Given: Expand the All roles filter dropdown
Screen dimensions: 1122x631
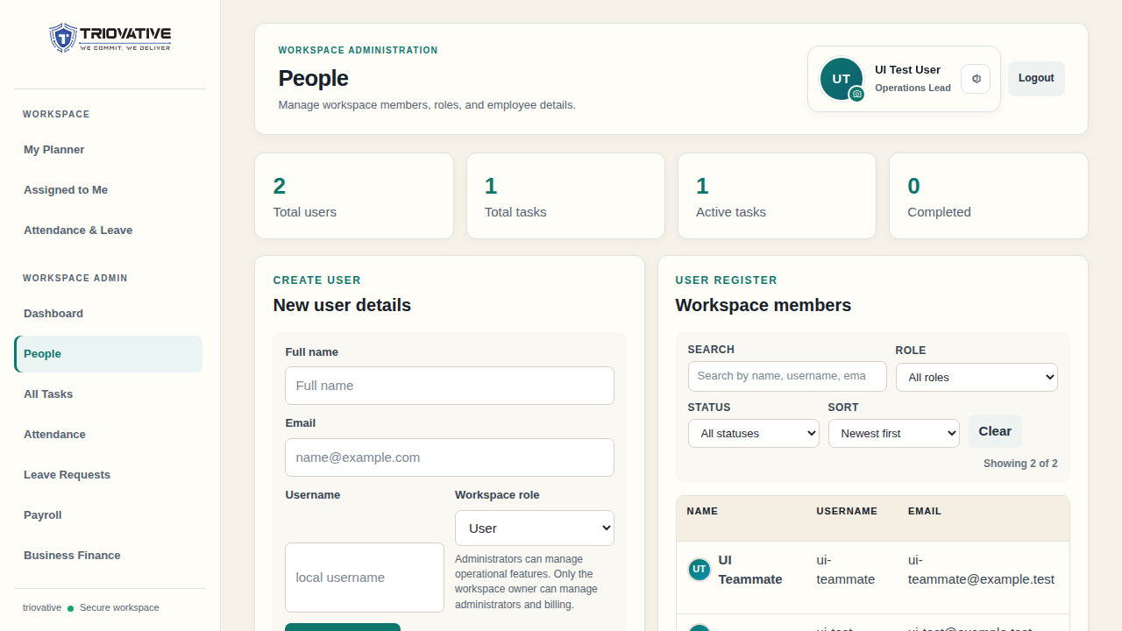Looking at the screenshot, I should coord(976,378).
